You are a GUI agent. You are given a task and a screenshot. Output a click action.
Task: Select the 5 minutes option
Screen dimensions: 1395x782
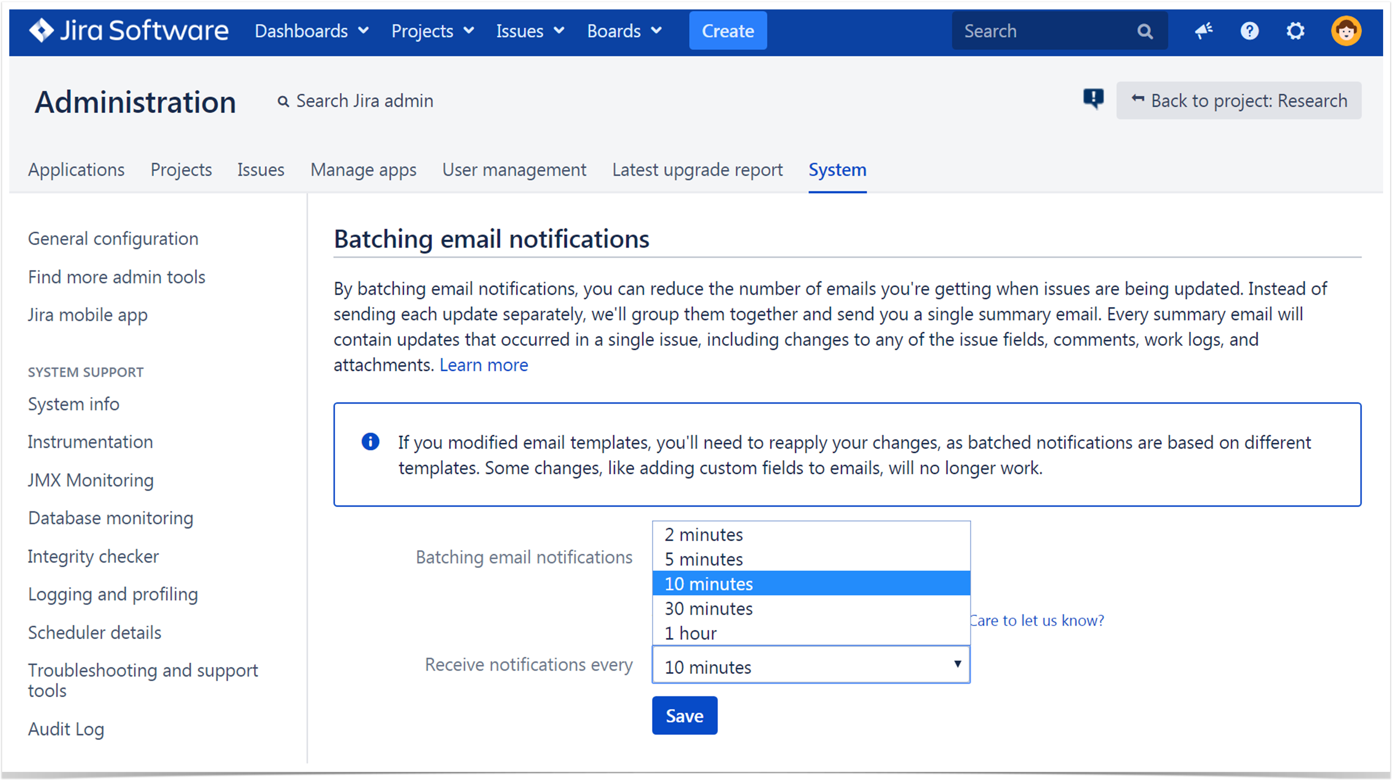click(811, 559)
